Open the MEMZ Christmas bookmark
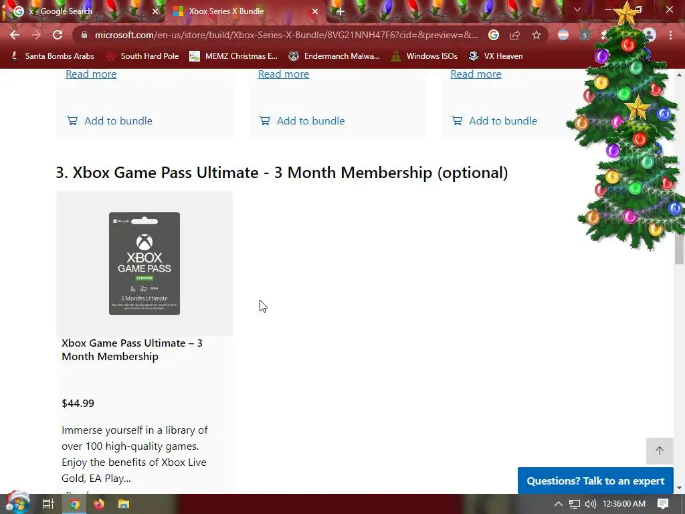Image resolution: width=685 pixels, height=514 pixels. tap(233, 56)
